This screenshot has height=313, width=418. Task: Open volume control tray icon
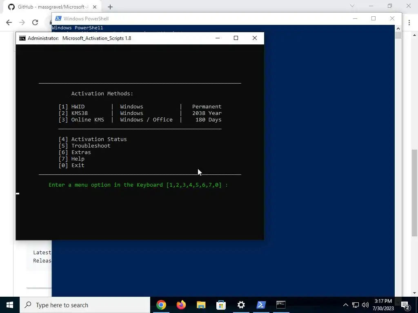pyautogui.click(x=365, y=305)
